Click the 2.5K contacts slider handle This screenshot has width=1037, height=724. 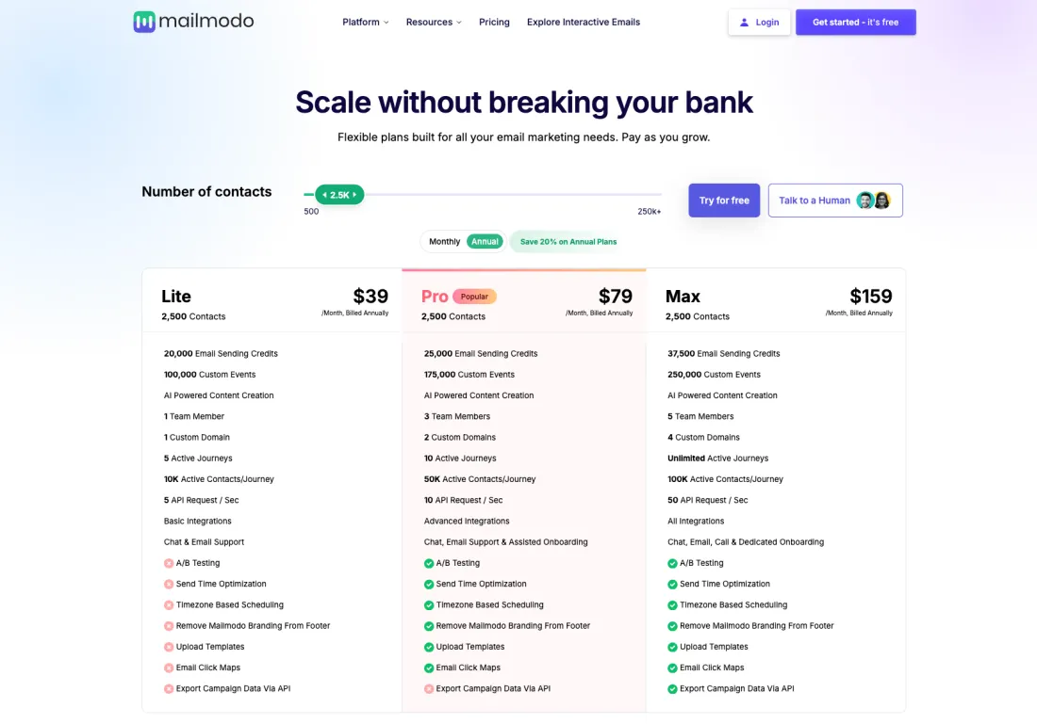(339, 195)
